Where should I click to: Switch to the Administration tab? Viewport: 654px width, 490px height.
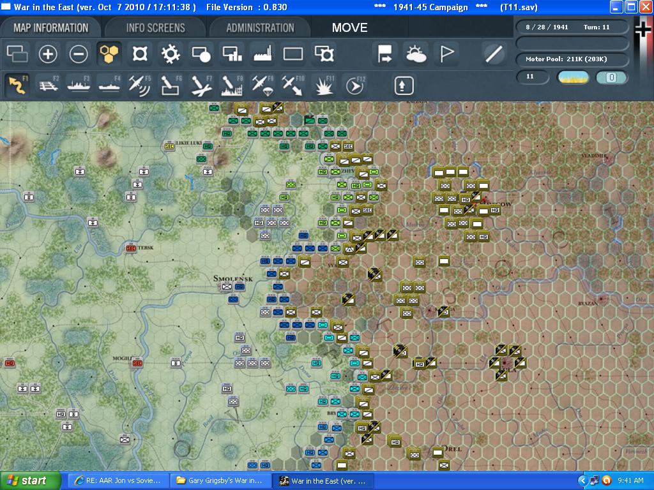pyautogui.click(x=261, y=28)
